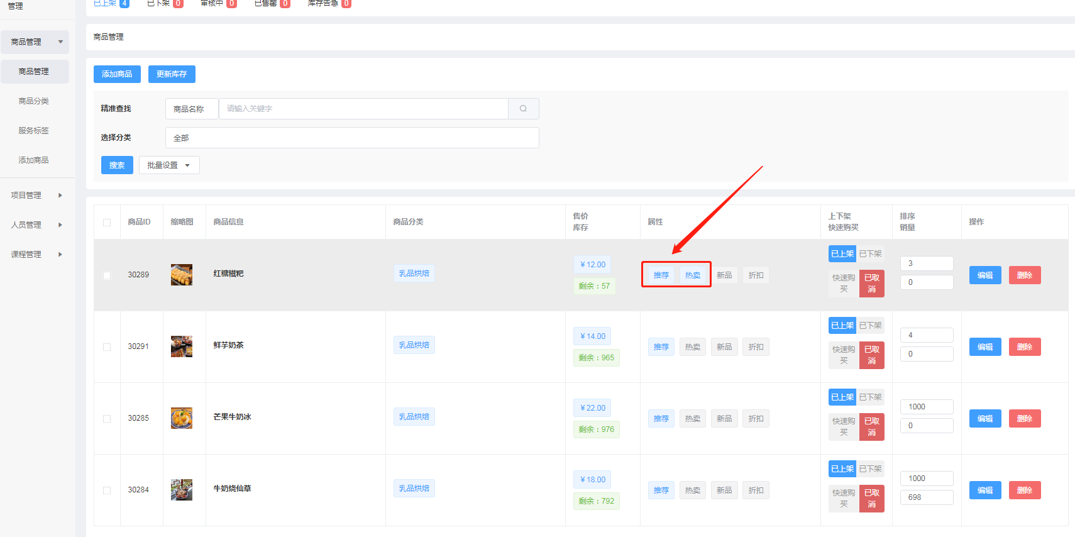Screen dimensions: 1075x537
Task: Switch to the 已上架 tab
Action: click(x=111, y=3)
